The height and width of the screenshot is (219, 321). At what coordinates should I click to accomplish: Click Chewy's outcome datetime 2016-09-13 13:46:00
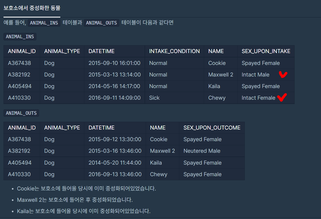point(115,174)
